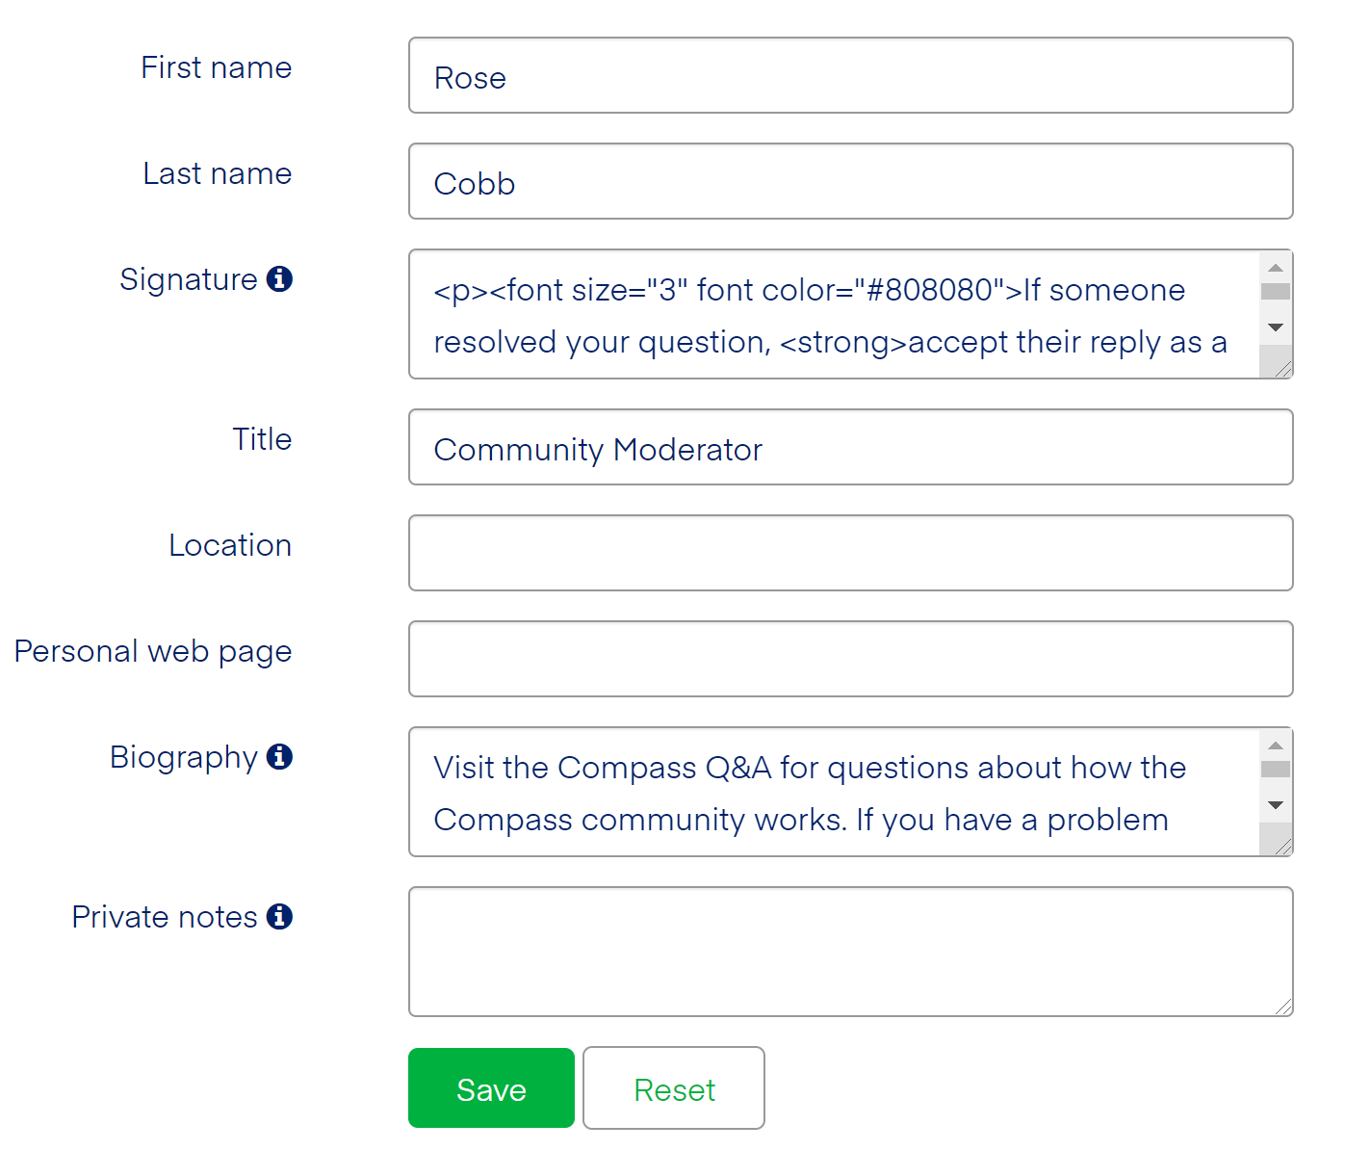Click inside the Last name field
Viewport: 1371px width, 1151px height.
(x=847, y=181)
